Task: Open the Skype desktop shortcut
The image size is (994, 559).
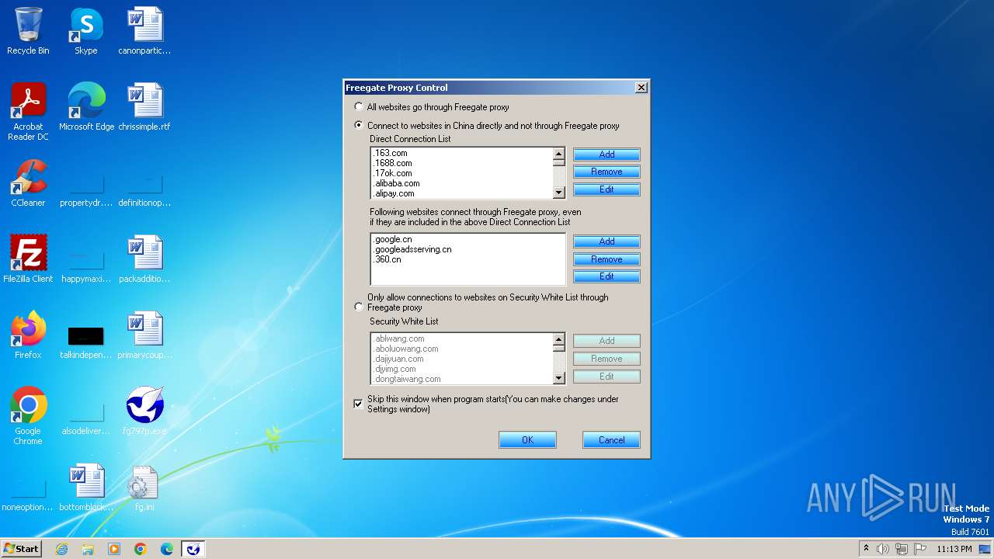Action: [86, 31]
